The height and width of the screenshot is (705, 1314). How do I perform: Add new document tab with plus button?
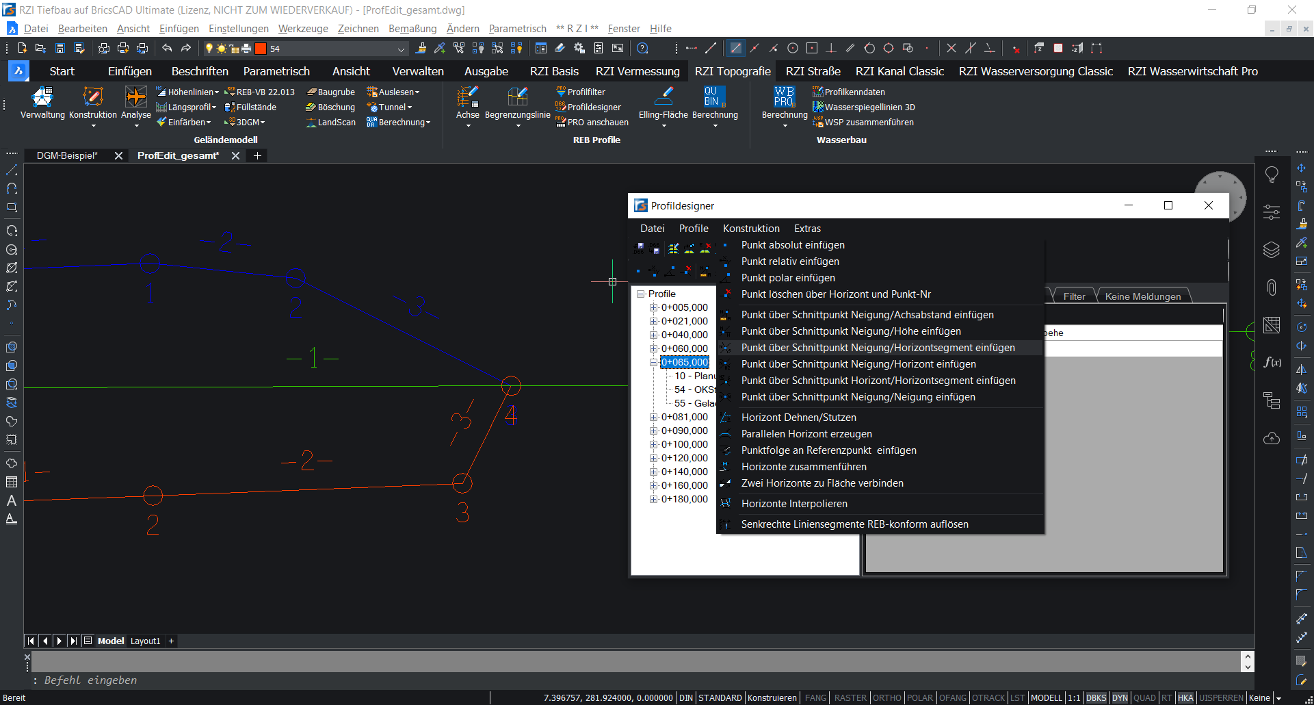pos(257,155)
